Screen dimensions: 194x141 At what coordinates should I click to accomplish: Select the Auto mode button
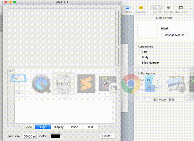(x=29, y=127)
